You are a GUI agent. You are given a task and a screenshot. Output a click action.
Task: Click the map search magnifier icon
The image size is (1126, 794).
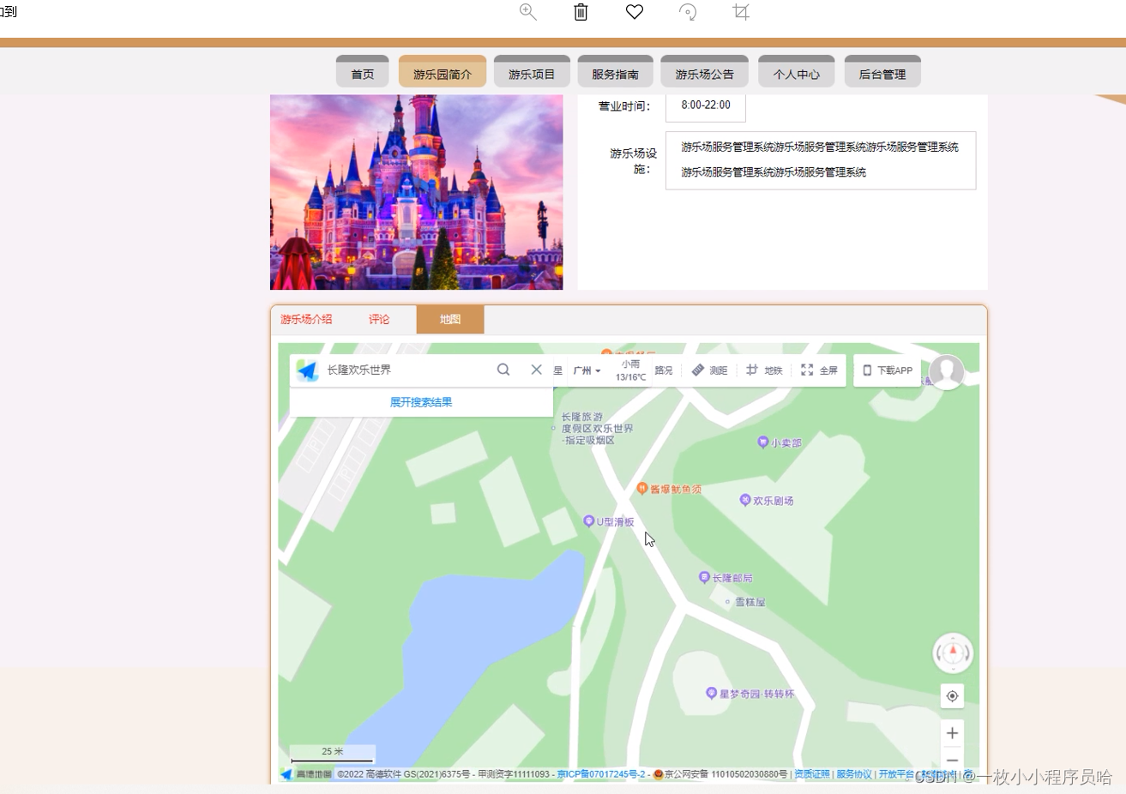tap(503, 370)
